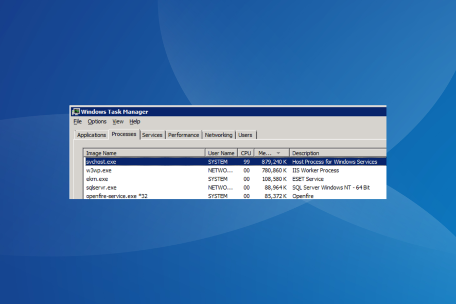Sort by CPU column header

pos(246,153)
